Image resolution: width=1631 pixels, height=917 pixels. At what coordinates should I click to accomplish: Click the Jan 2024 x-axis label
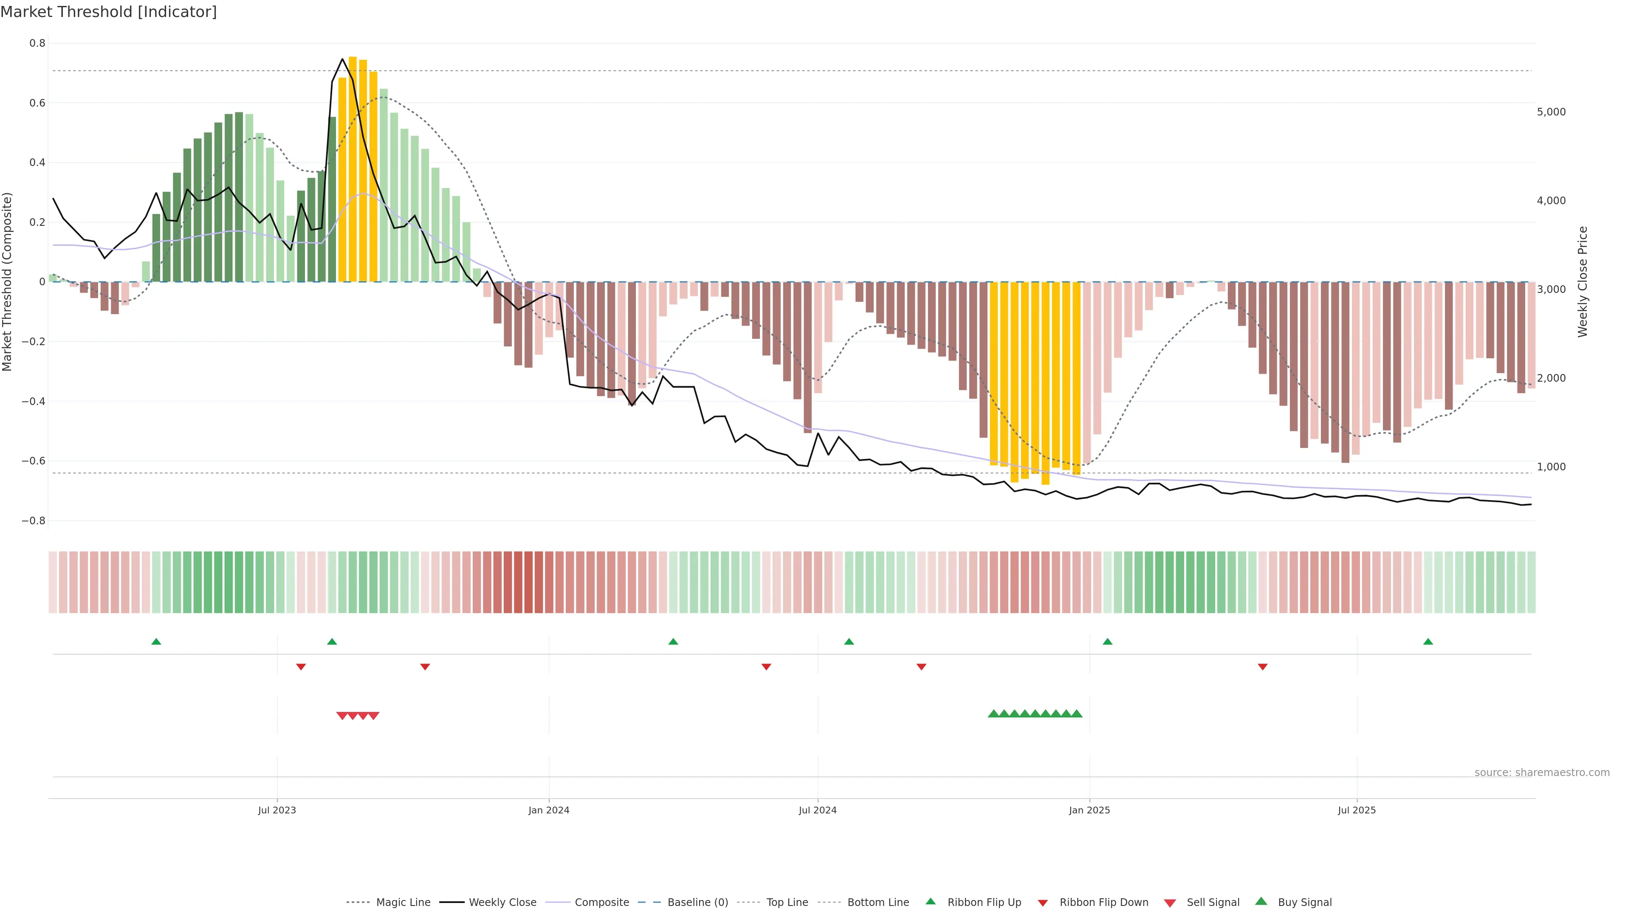[x=549, y=810]
